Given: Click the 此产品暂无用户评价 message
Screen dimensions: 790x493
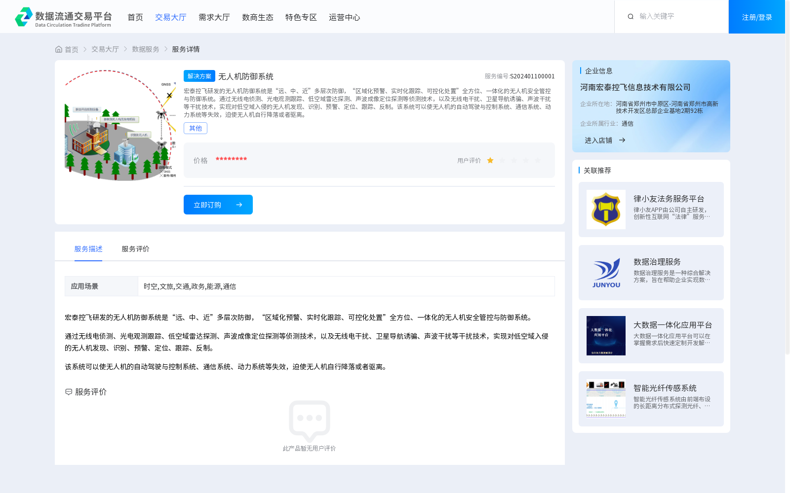Looking at the screenshot, I should coord(310,449).
